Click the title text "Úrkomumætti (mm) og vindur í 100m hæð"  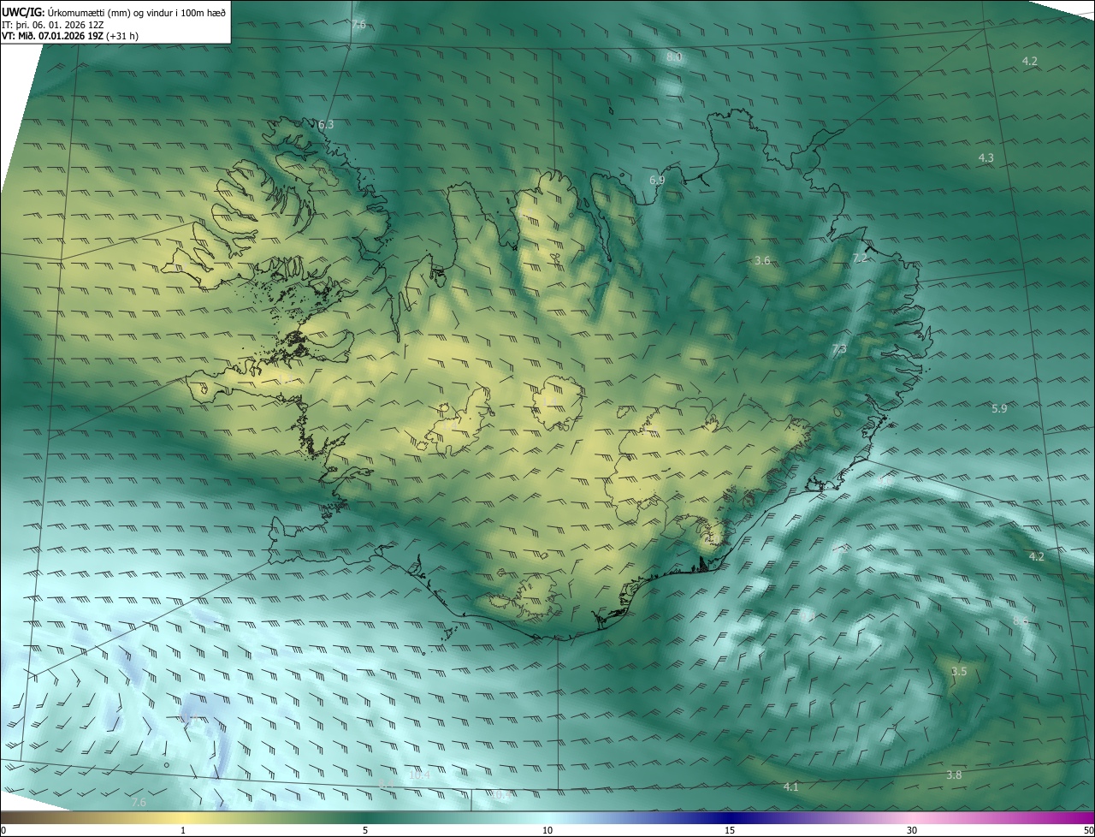(134, 12)
